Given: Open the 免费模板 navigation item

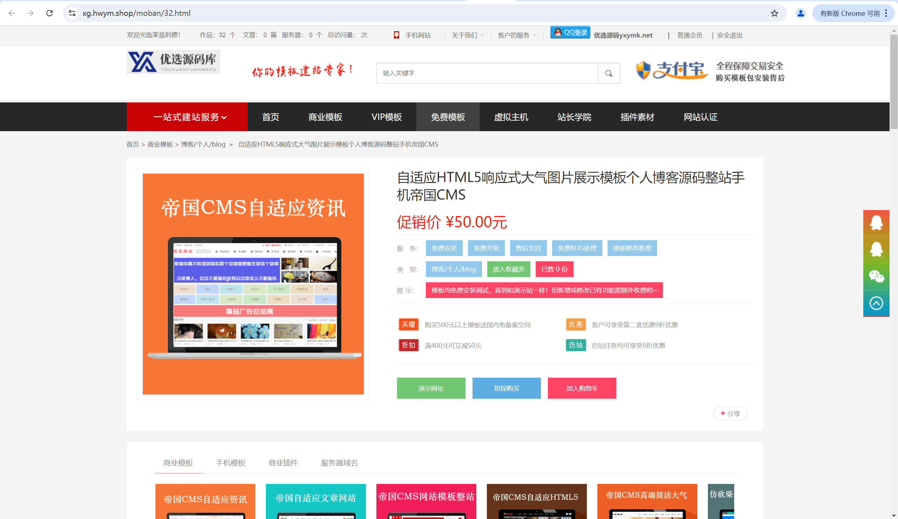Looking at the screenshot, I should (448, 117).
